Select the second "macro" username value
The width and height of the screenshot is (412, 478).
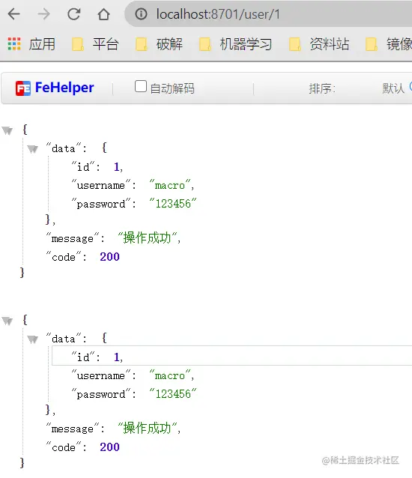(x=170, y=375)
